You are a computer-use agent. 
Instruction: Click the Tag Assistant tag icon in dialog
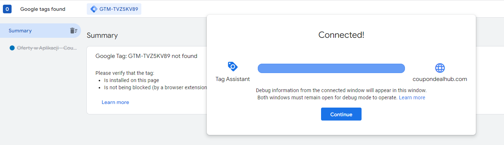pyautogui.click(x=232, y=67)
